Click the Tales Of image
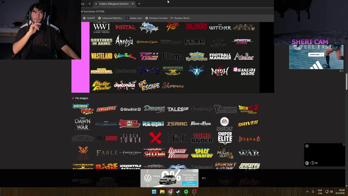Image resolution: width=348 pixels, height=196 pixels. click(x=178, y=109)
